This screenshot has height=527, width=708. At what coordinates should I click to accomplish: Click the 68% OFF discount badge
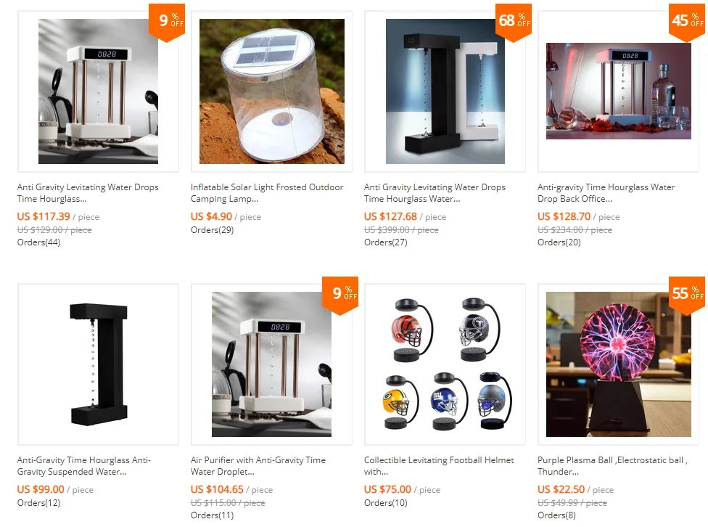pyautogui.click(x=514, y=22)
